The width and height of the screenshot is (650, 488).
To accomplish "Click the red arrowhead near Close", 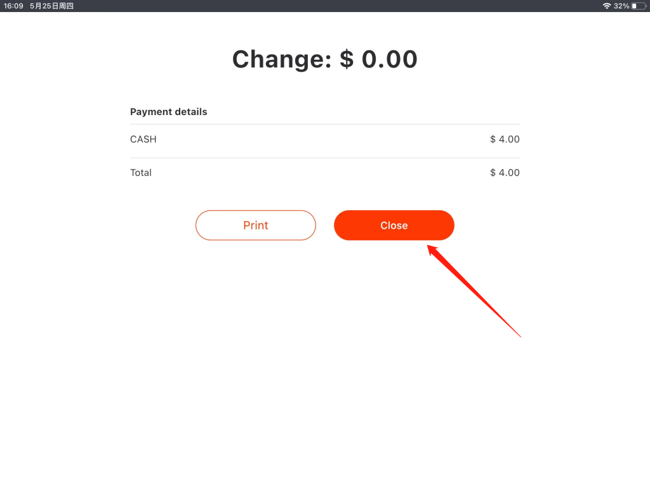I will coord(432,250).
